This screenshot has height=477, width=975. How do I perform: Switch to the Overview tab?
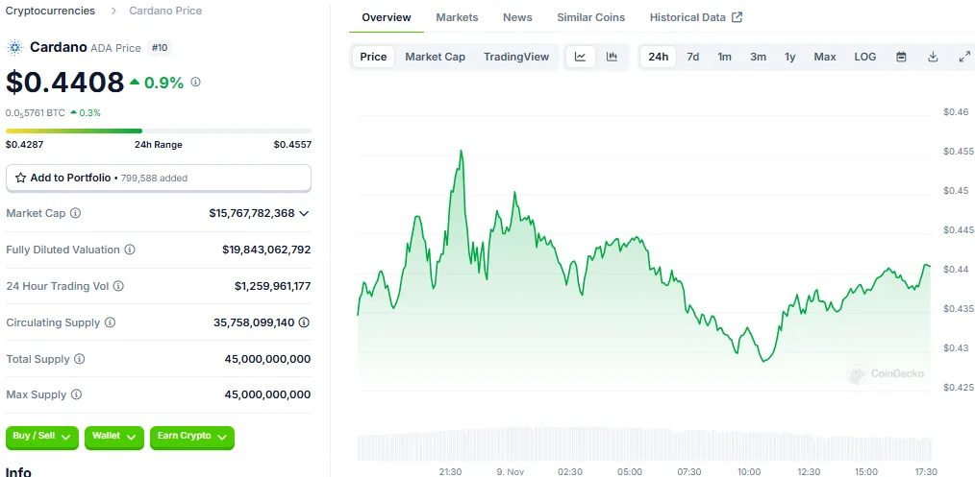point(387,17)
